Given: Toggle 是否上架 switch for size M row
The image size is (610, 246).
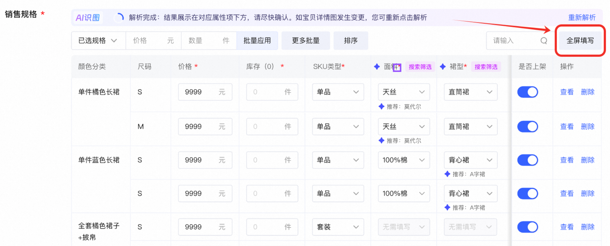Looking at the screenshot, I should tap(527, 127).
